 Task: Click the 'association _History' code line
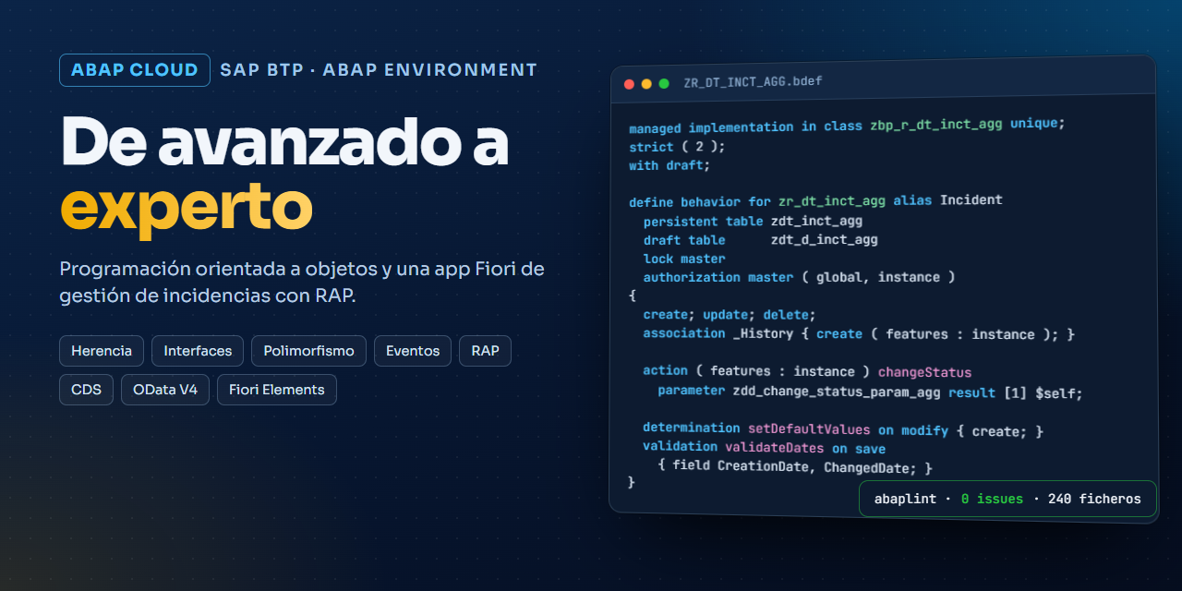(x=859, y=333)
